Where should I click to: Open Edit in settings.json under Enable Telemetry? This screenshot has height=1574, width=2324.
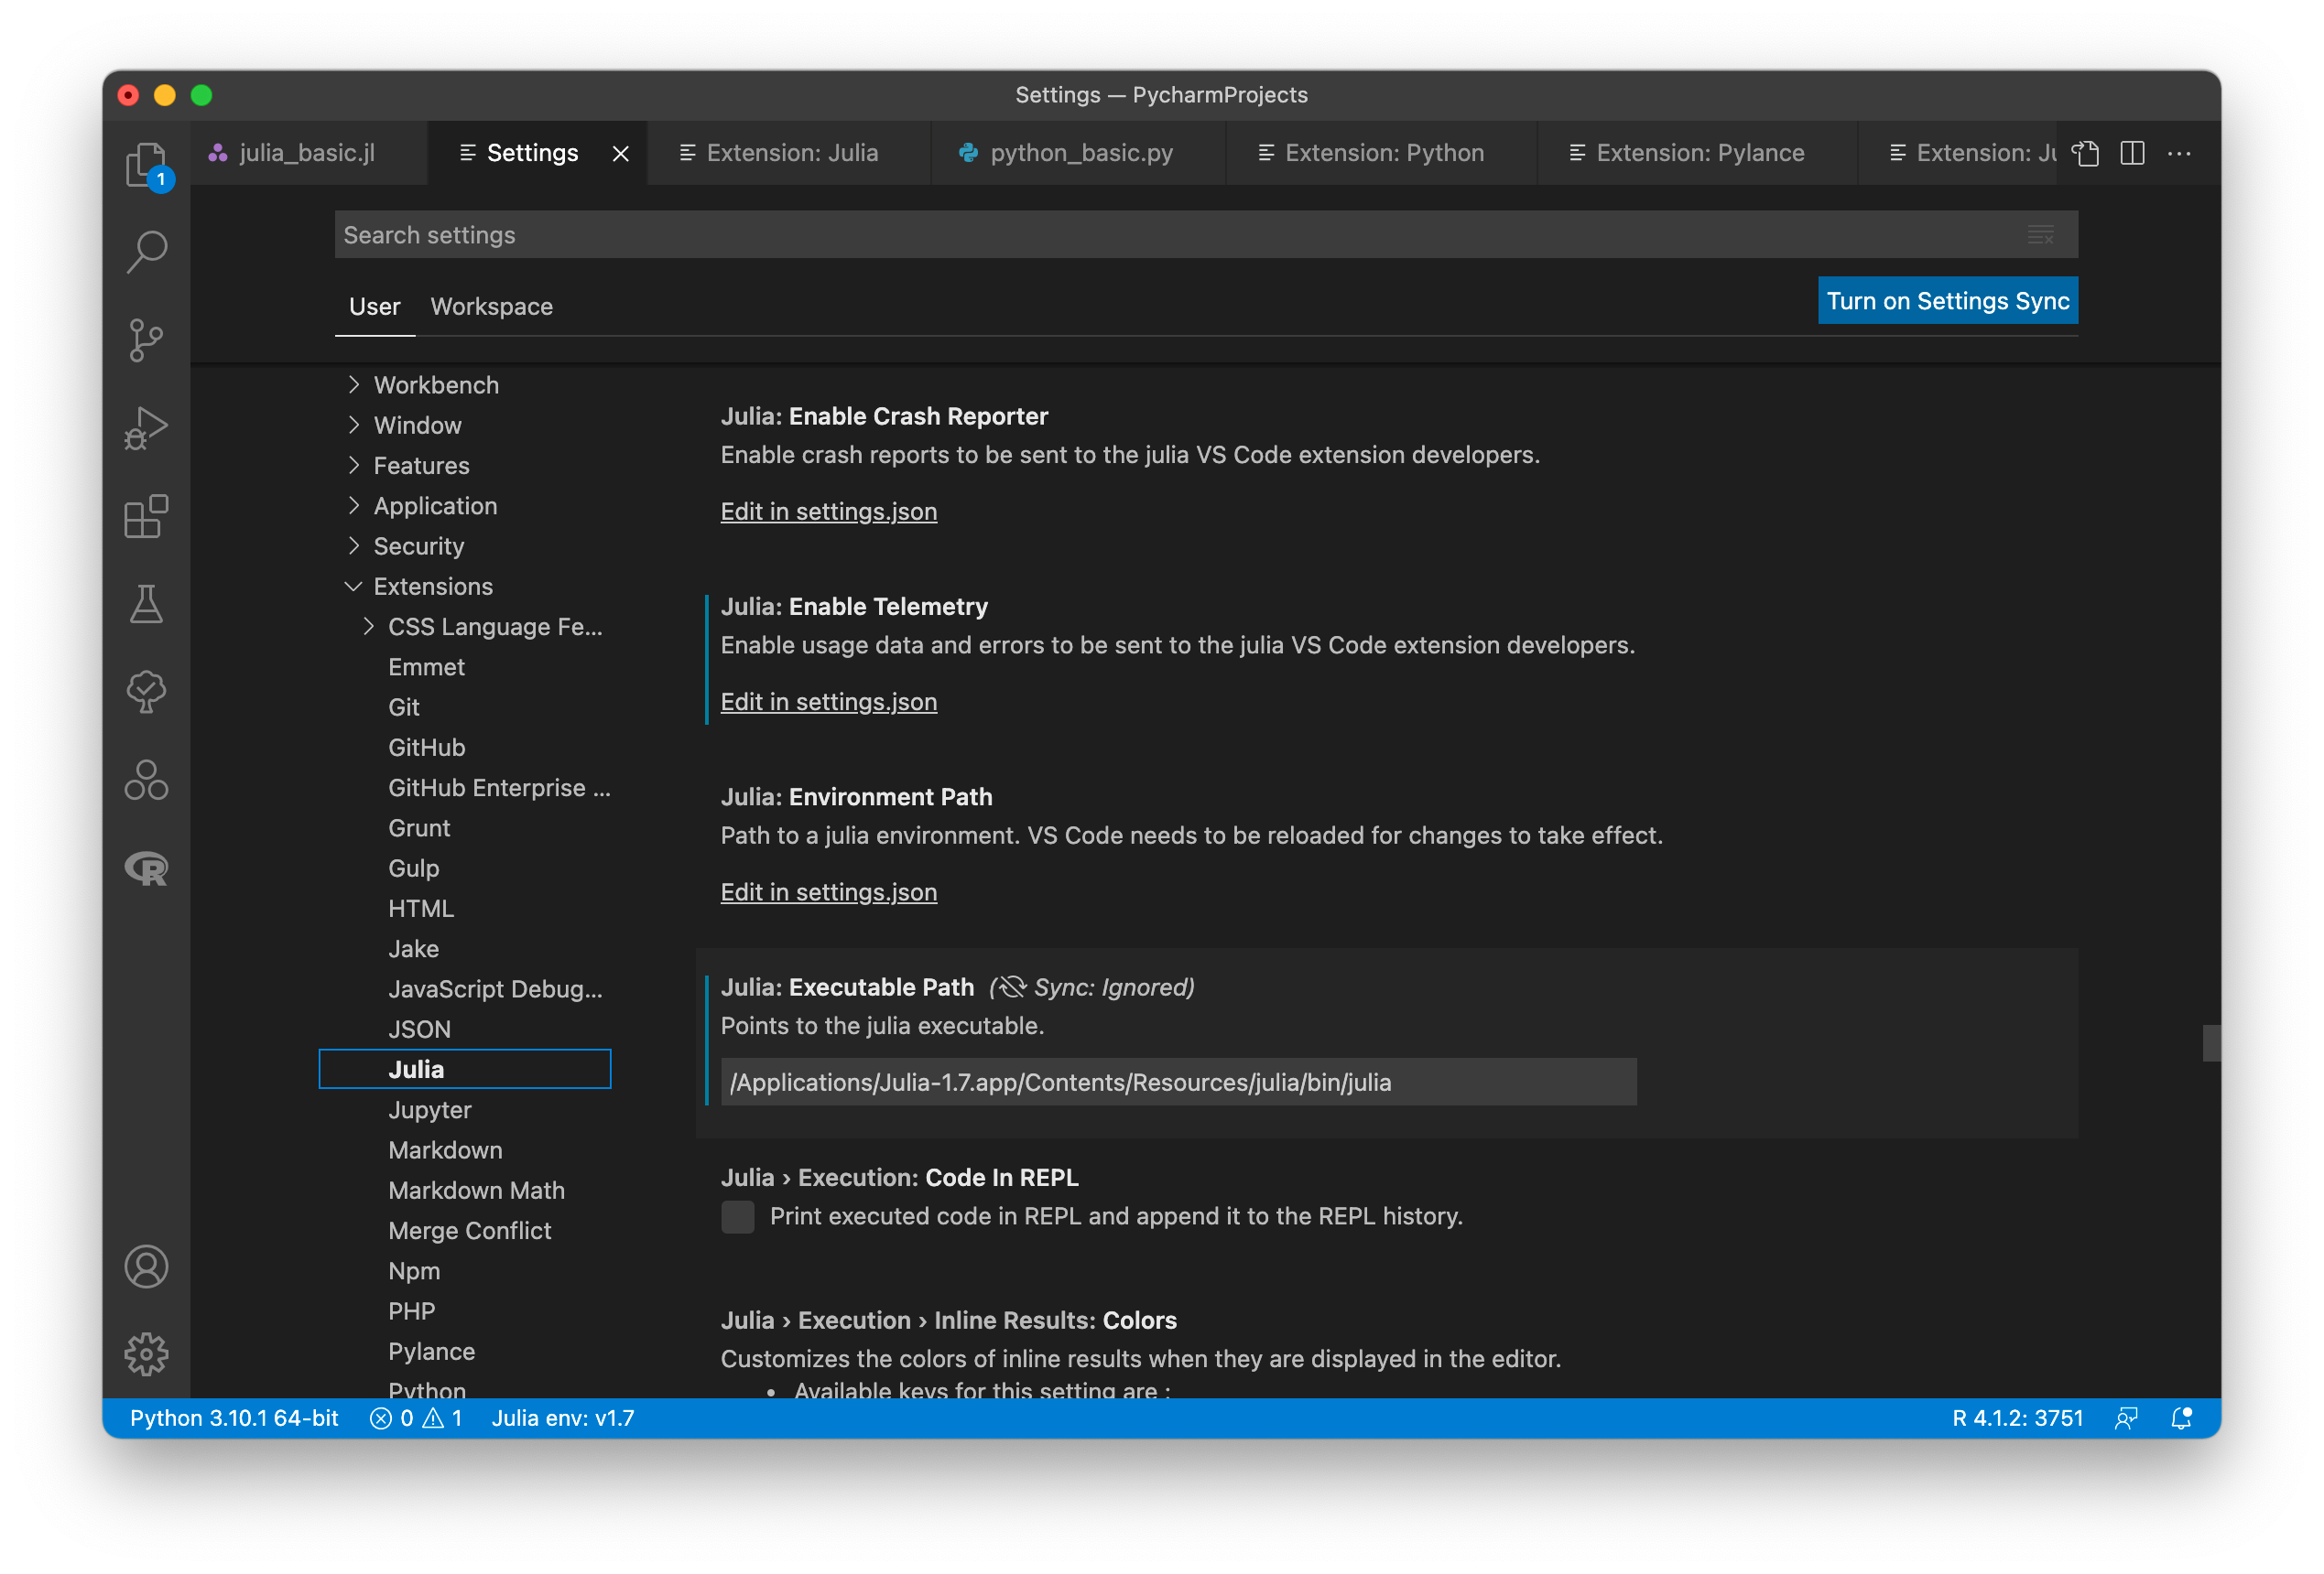point(828,702)
